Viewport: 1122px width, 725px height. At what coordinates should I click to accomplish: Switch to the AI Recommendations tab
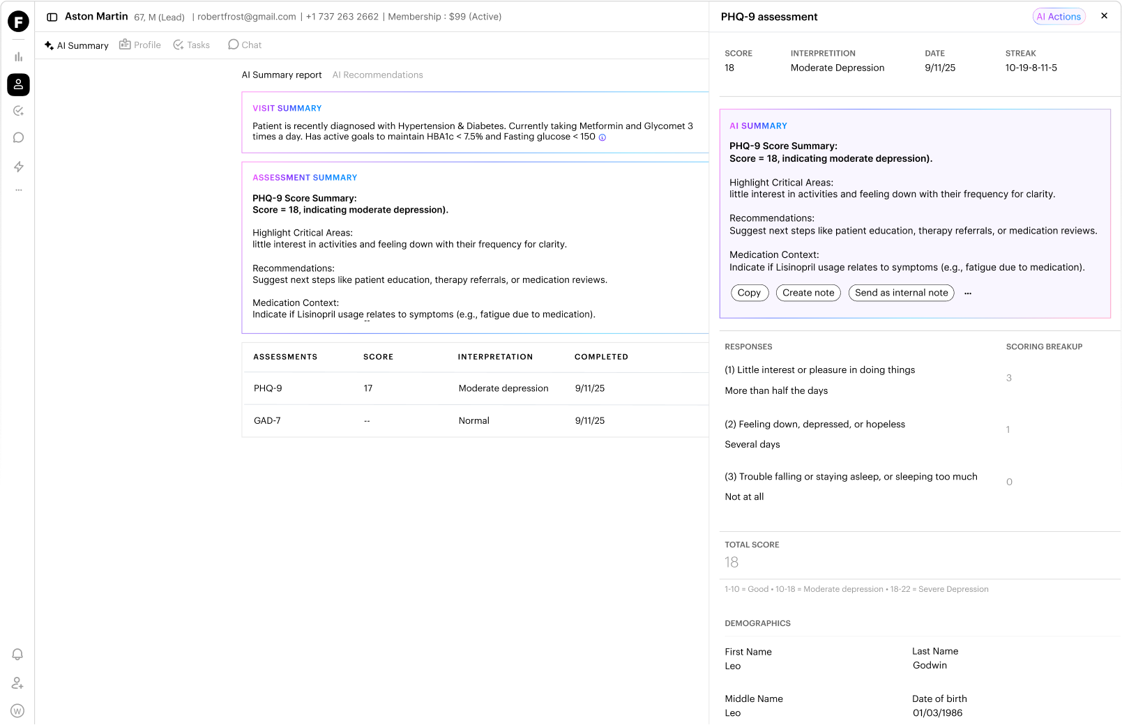pyautogui.click(x=377, y=75)
